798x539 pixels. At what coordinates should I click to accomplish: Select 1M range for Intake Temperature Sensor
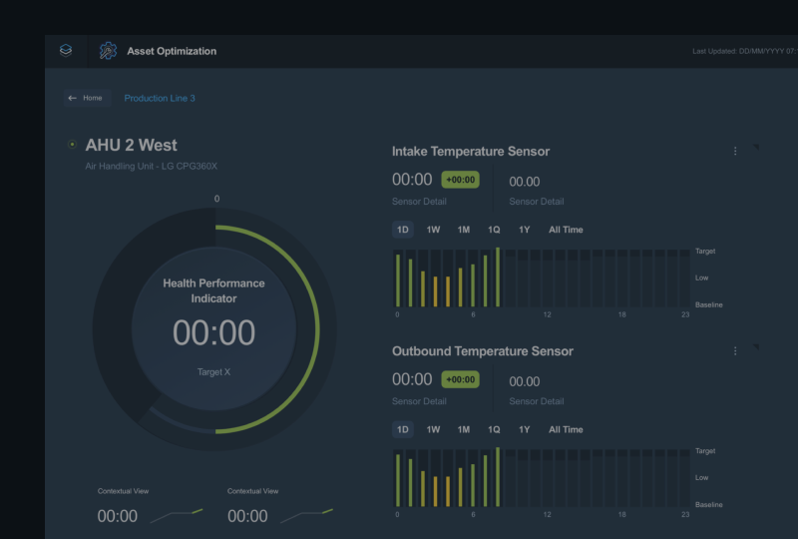(x=463, y=230)
